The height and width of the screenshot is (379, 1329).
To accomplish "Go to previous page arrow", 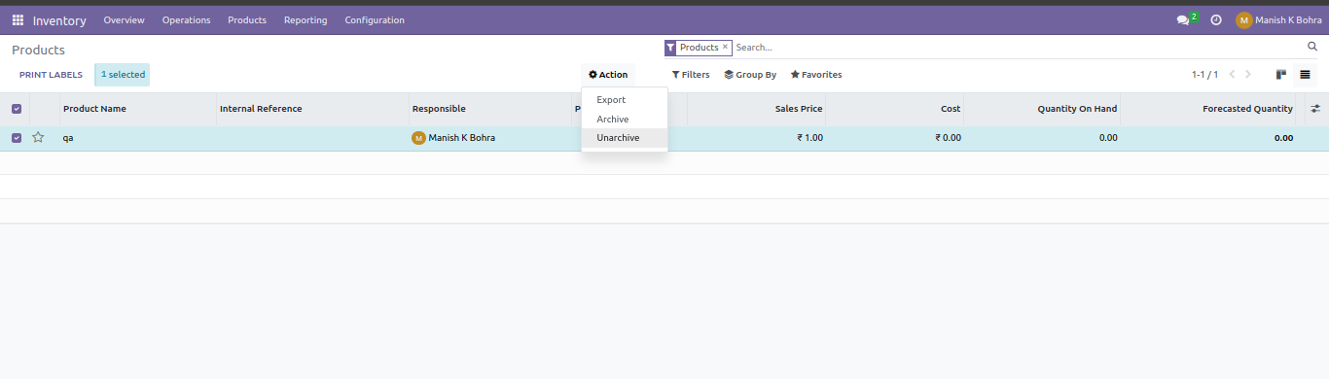I will pyautogui.click(x=1232, y=75).
